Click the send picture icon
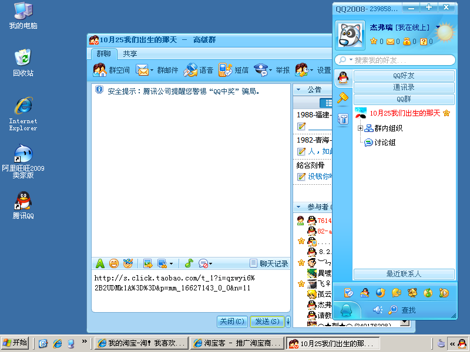Image resolution: width=470 pixels, height=352 pixels. (148, 263)
